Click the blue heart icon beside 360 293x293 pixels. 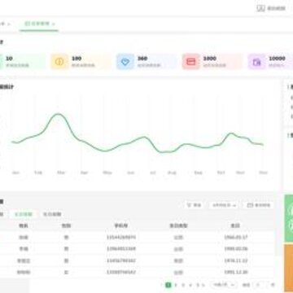pyautogui.click(x=125, y=62)
